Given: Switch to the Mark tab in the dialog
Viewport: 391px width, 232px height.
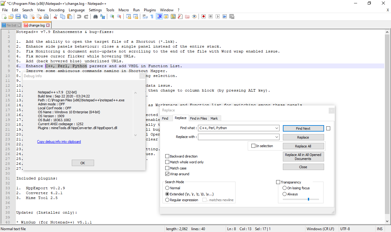Looking at the screenshot, I should [x=214, y=118].
